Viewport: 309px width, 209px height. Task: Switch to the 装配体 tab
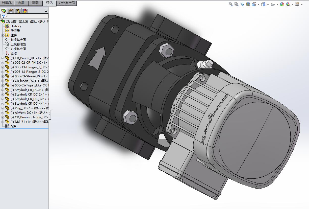coord(7,3)
